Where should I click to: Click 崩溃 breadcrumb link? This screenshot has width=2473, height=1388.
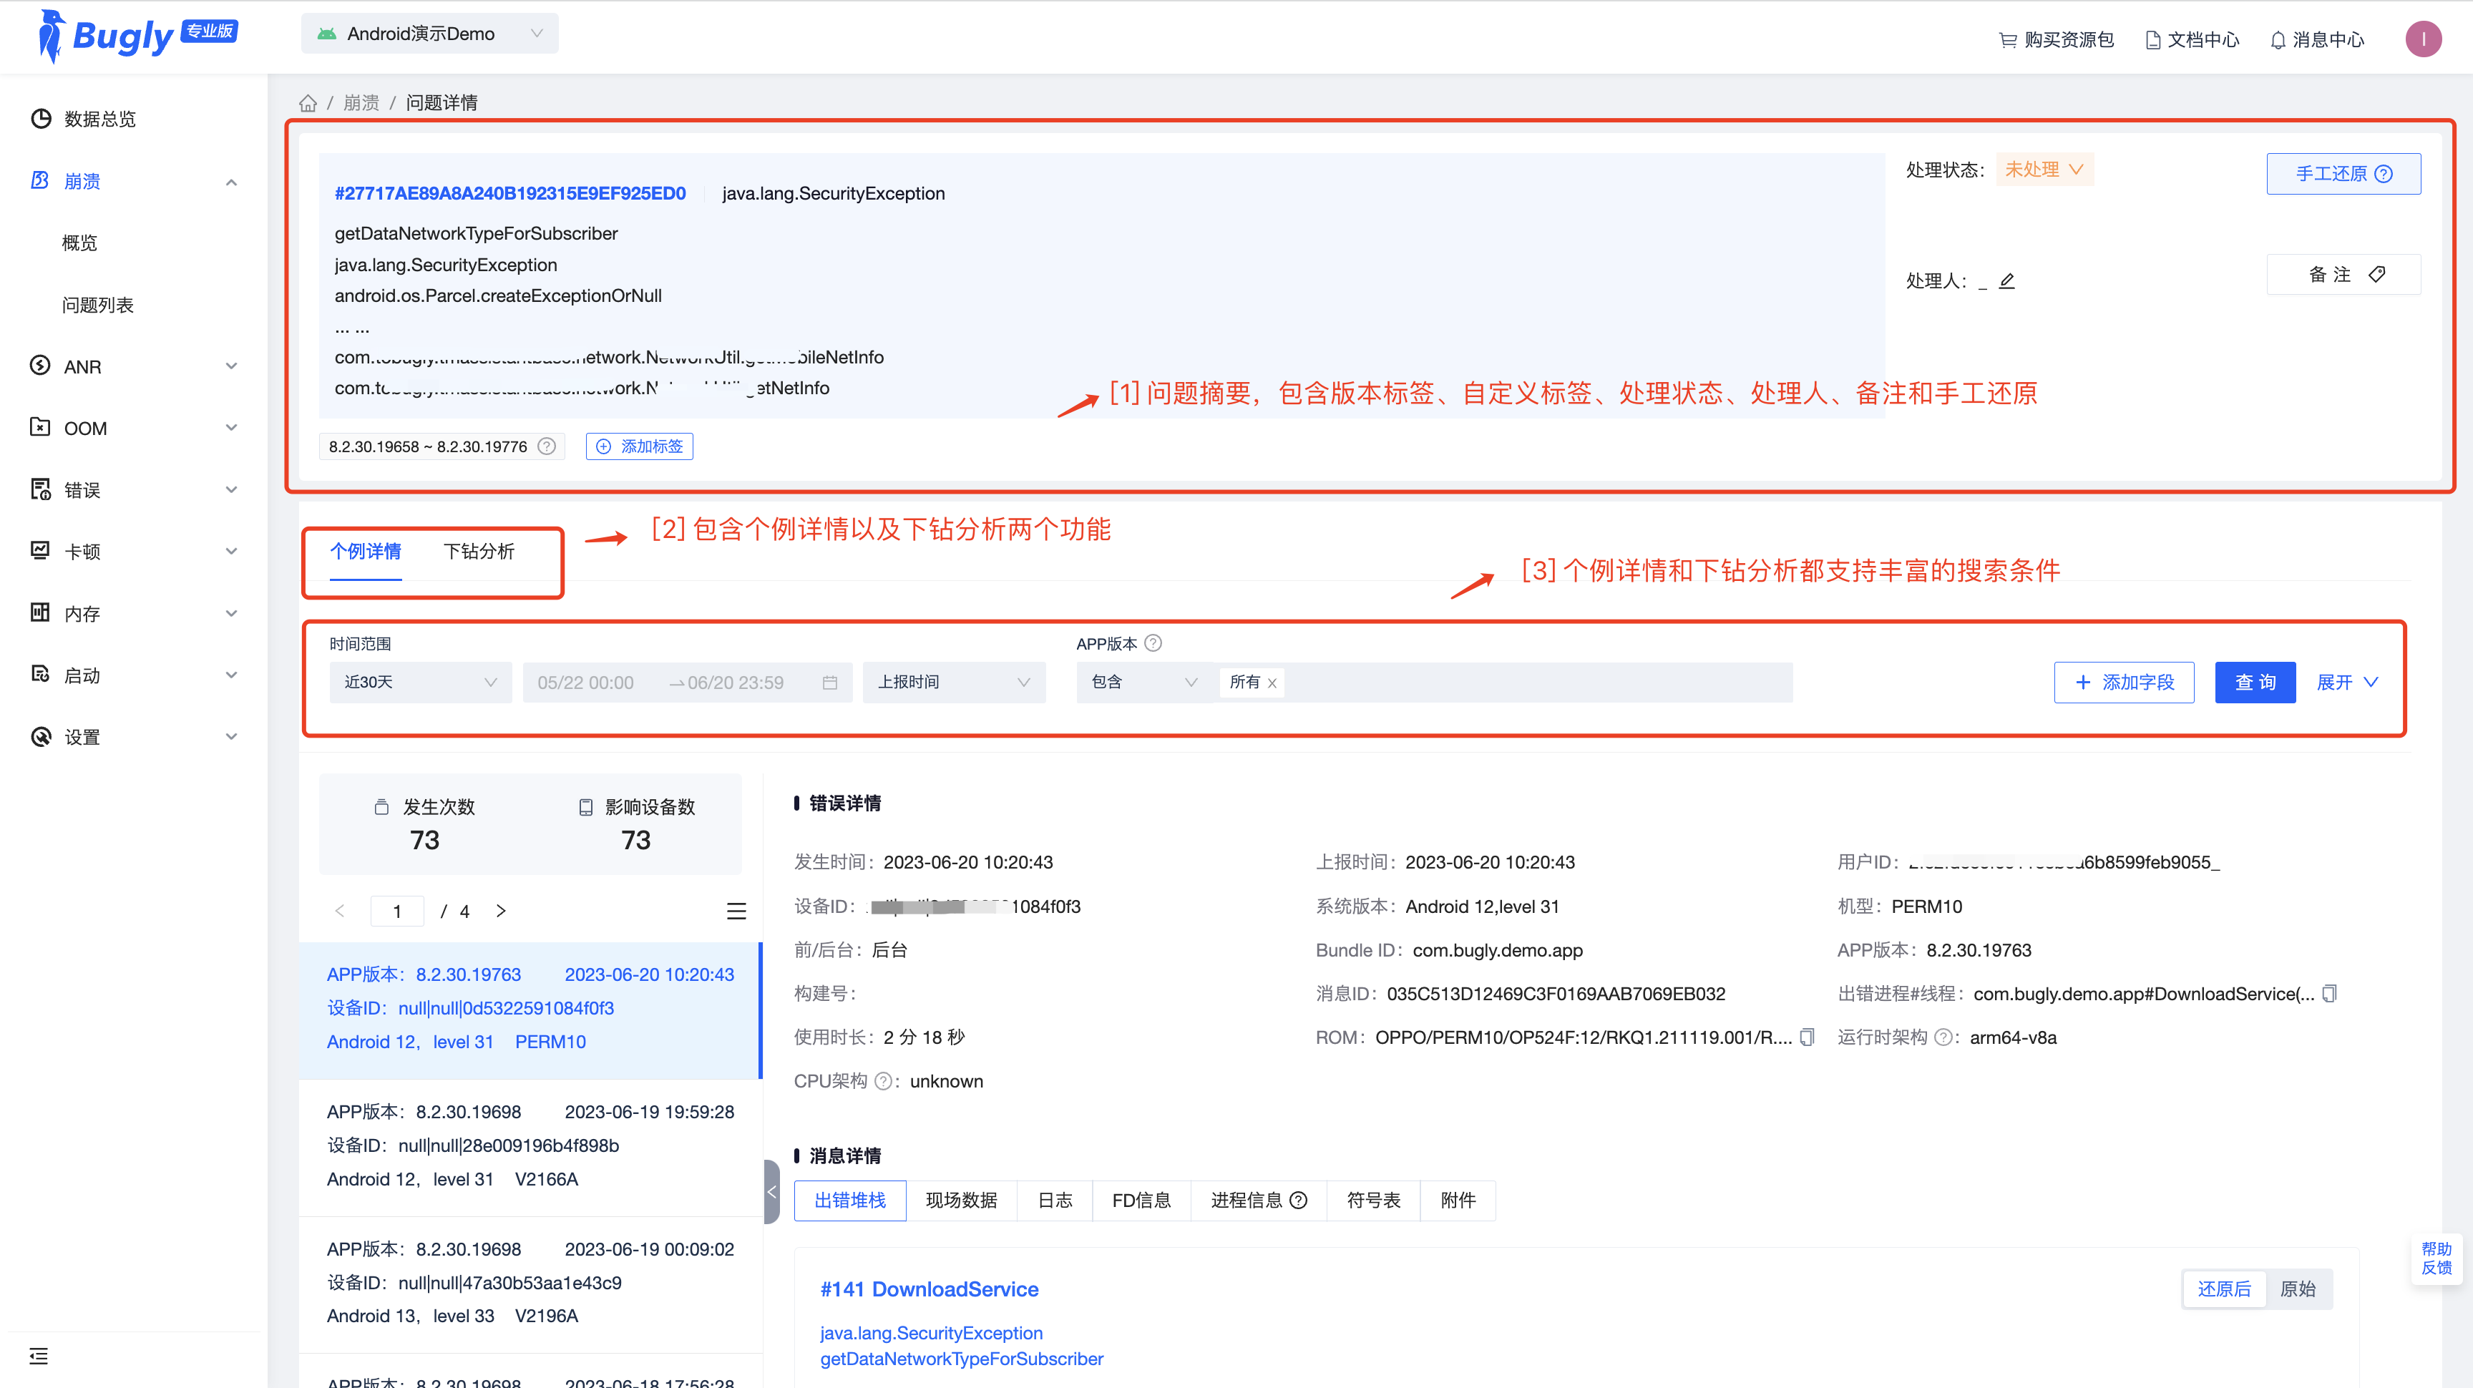pyautogui.click(x=361, y=103)
